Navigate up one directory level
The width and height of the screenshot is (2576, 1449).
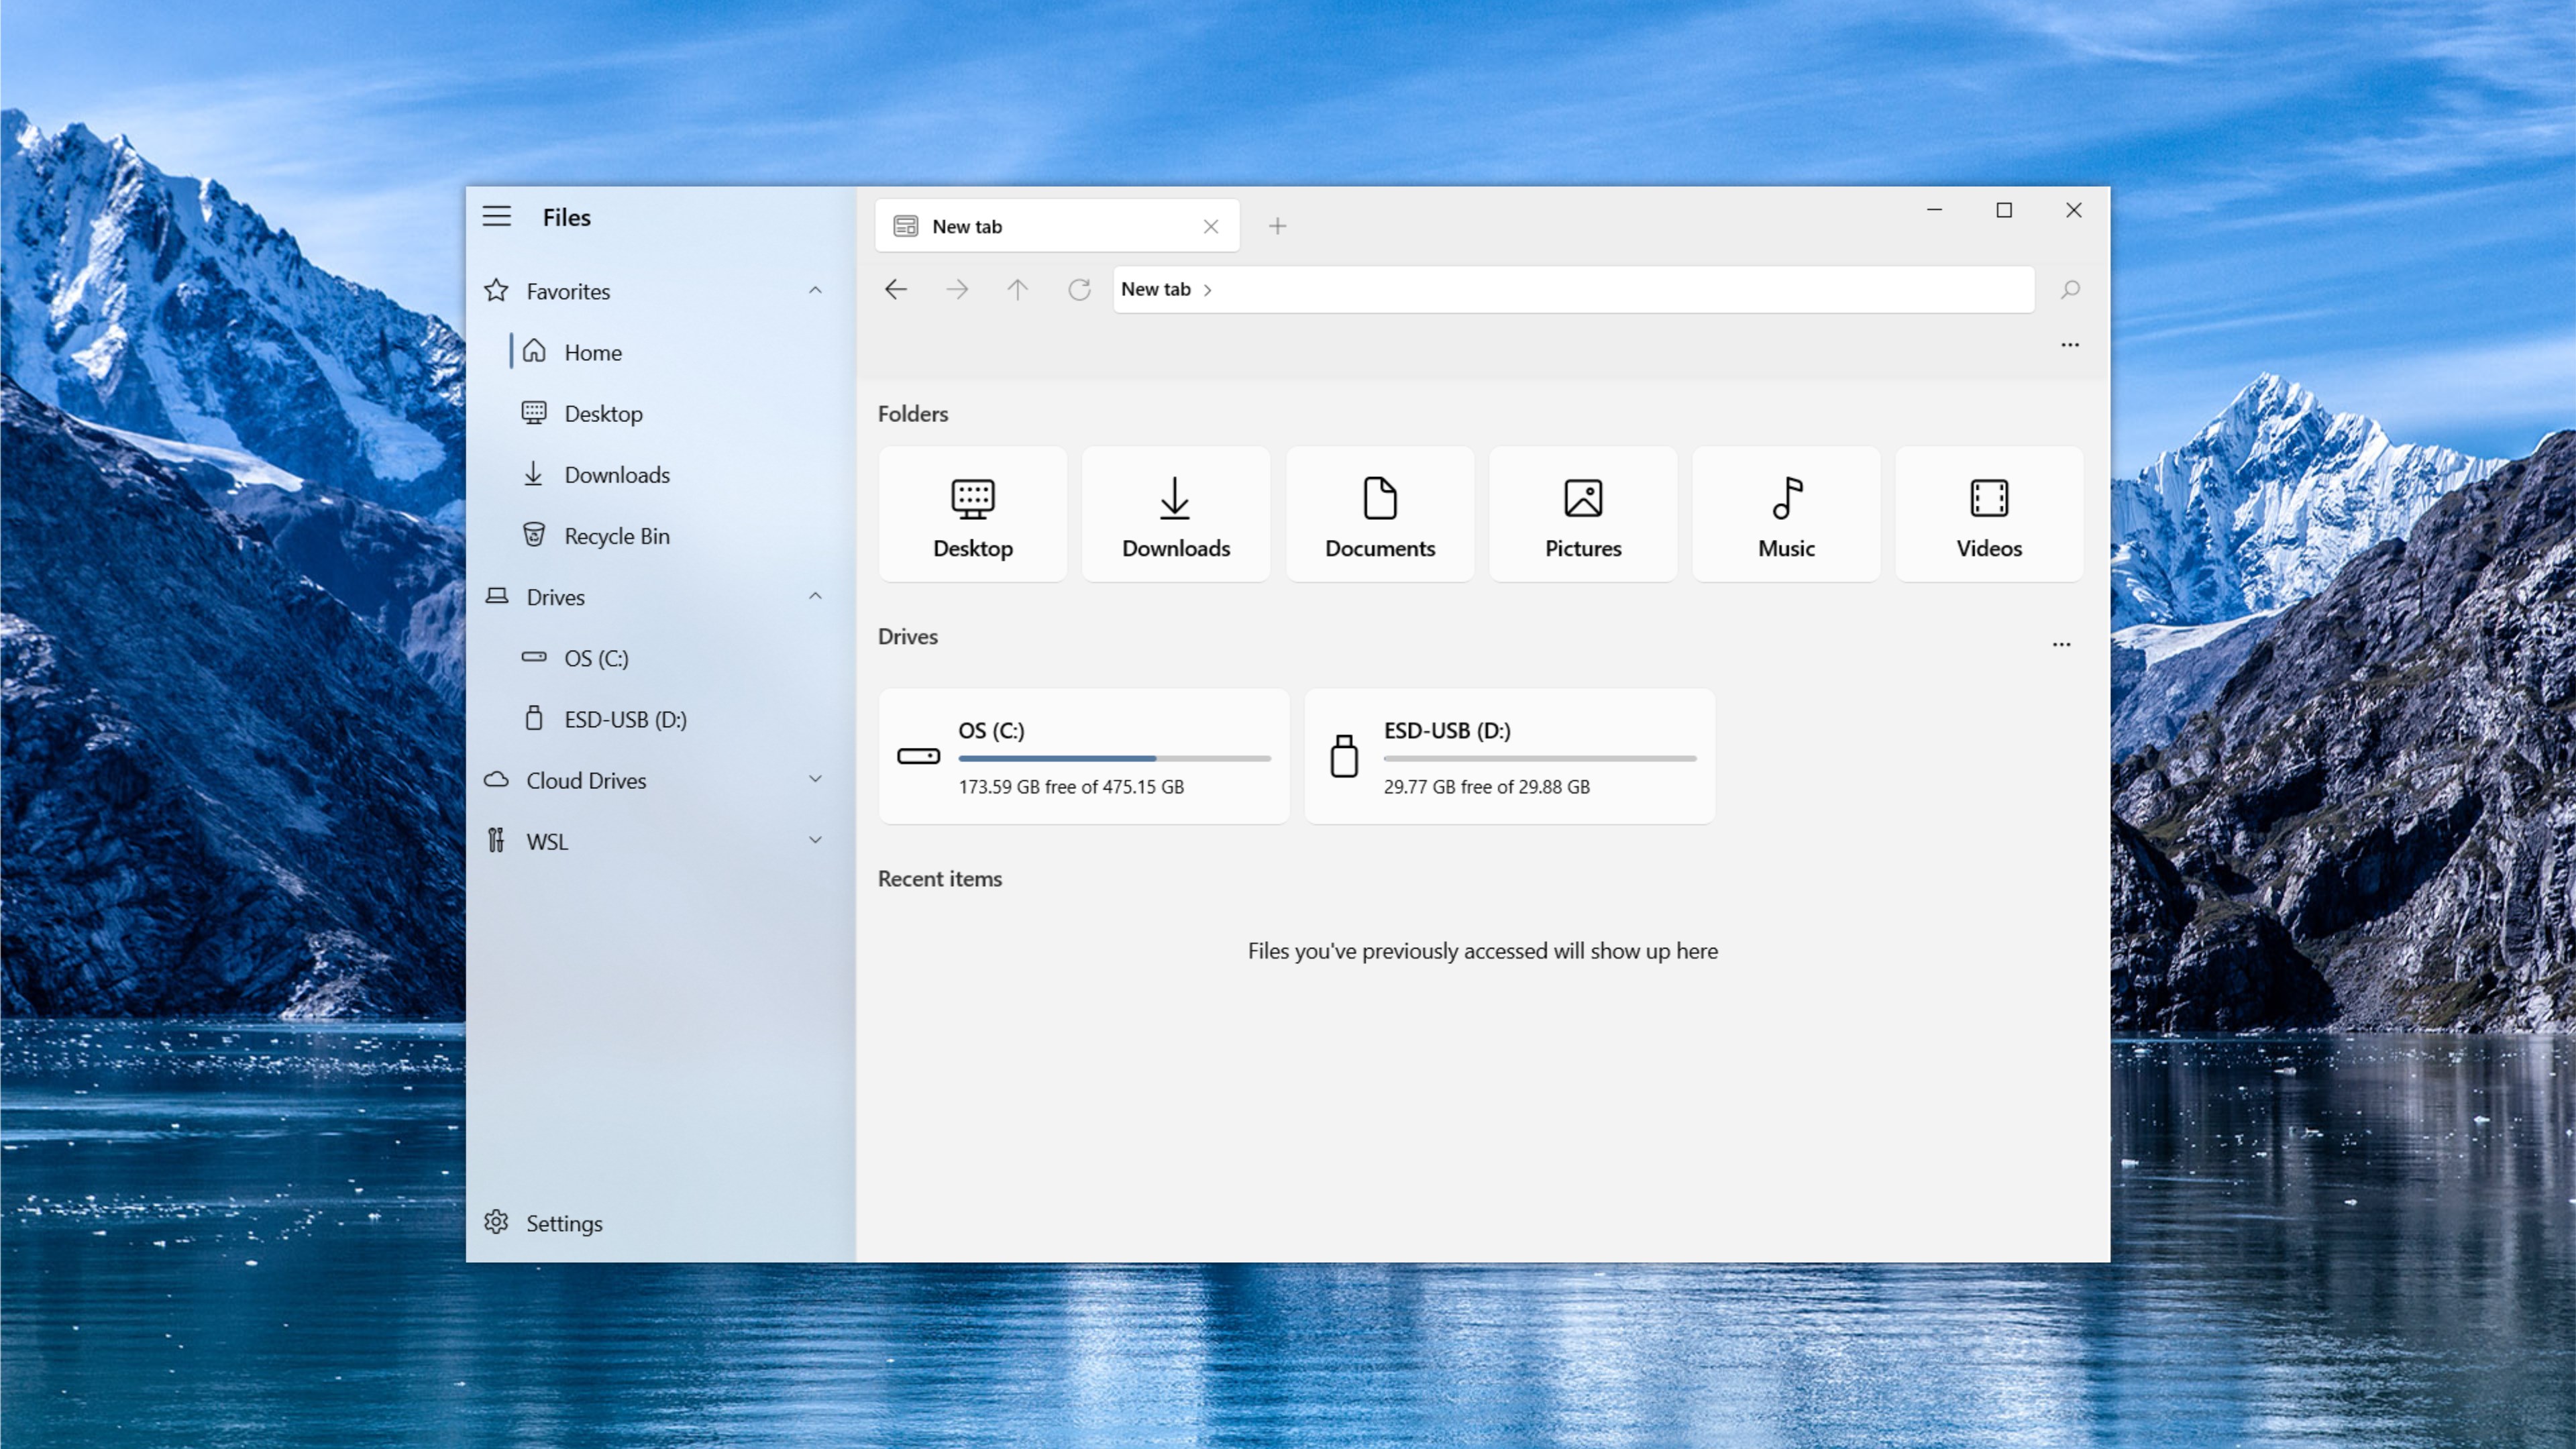pos(1018,289)
